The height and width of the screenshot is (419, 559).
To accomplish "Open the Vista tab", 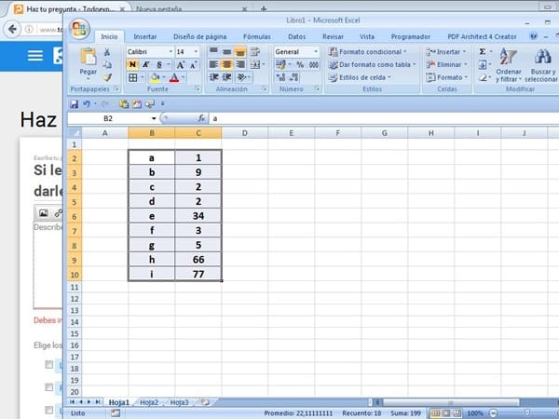I will tap(367, 36).
